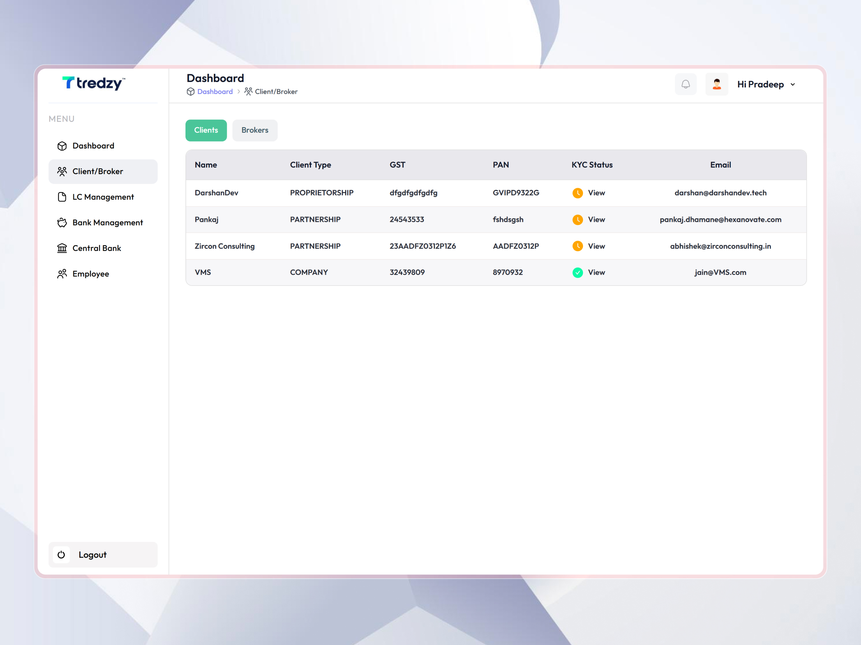Click the breadcrumb cube icon before Dashboard

pos(190,91)
